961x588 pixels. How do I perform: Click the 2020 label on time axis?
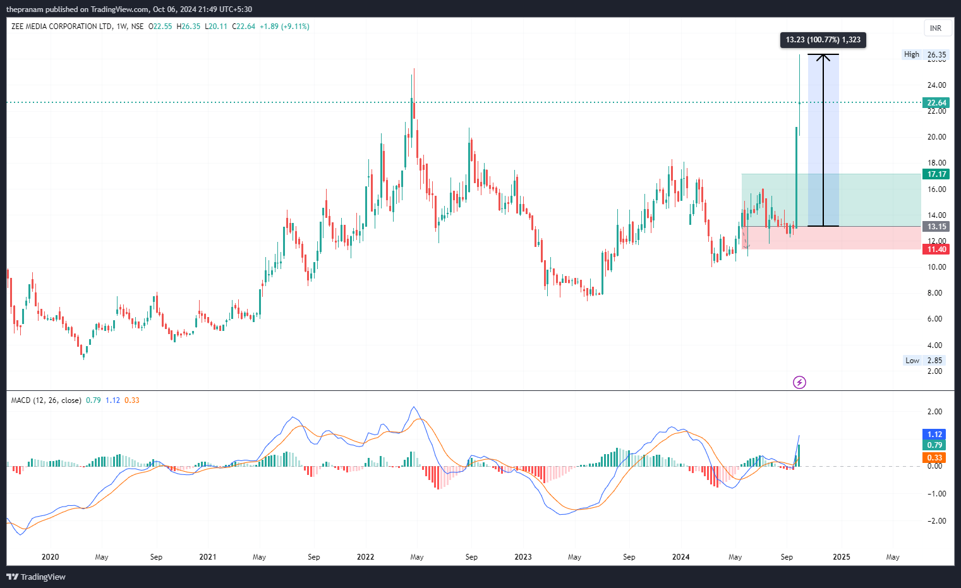coord(50,557)
